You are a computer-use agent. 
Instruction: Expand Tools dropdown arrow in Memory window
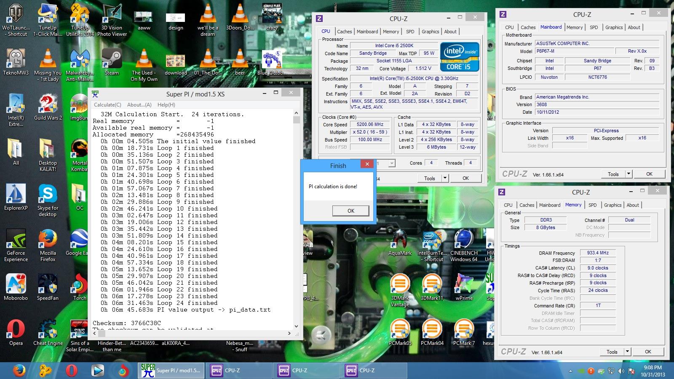coord(627,352)
